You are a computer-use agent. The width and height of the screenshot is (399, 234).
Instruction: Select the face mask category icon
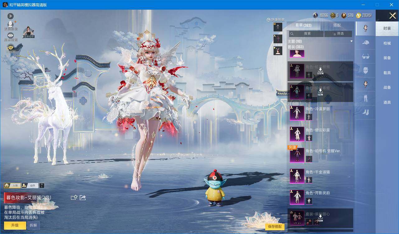[366, 70]
